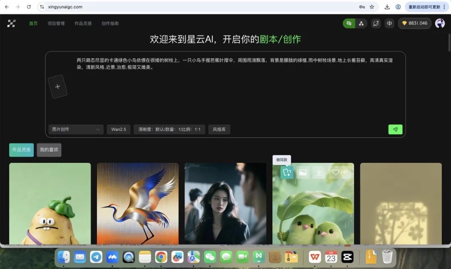
Task: Like the green birds image with heart
Action: (340, 172)
